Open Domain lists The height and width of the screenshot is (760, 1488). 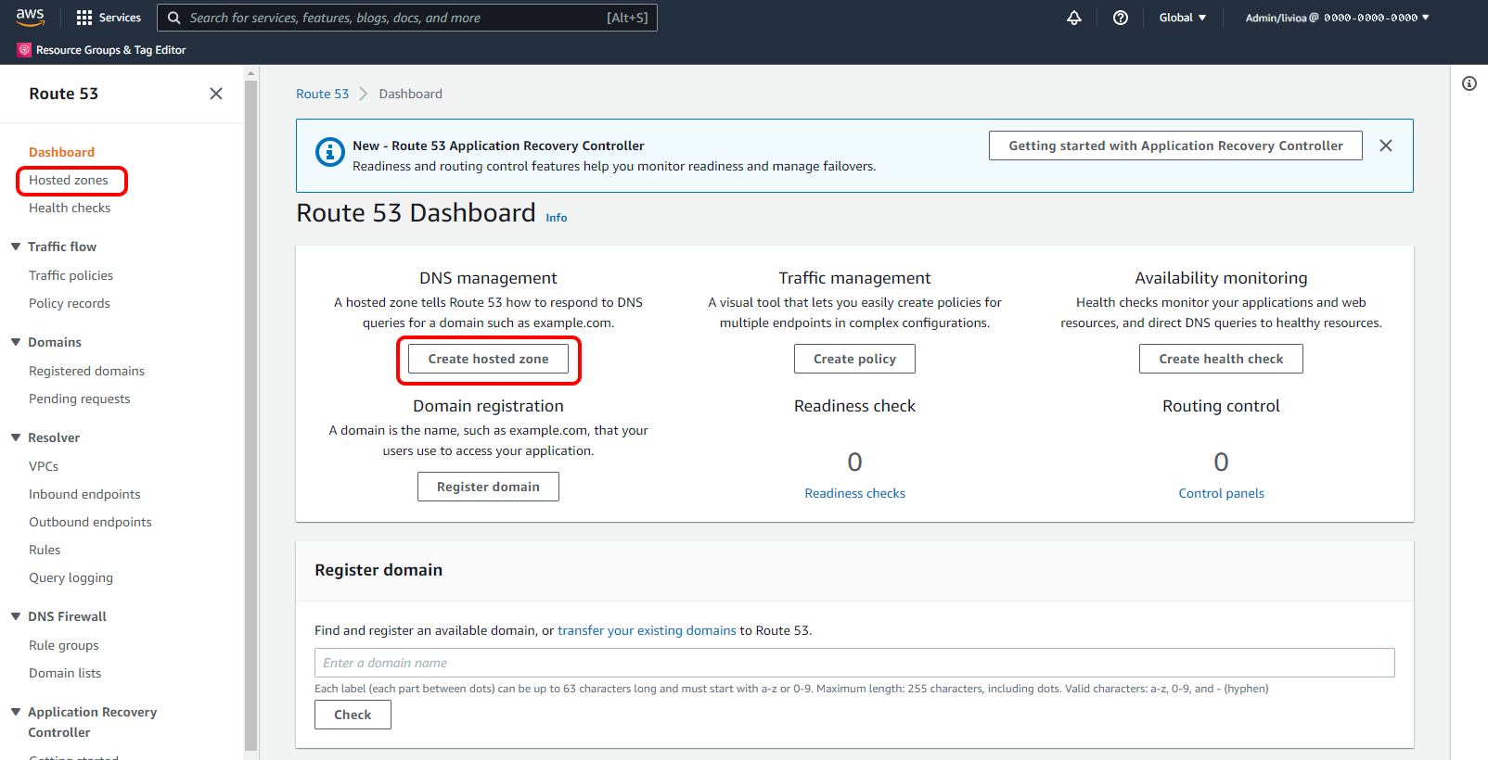click(x=65, y=673)
